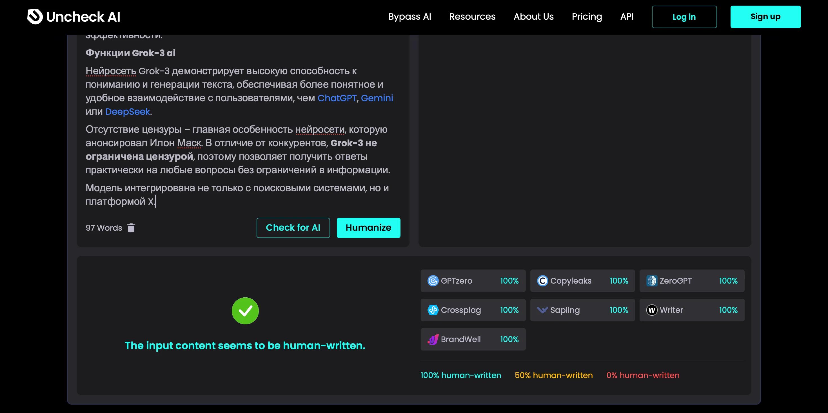The width and height of the screenshot is (828, 413).
Task: Go to the About Us page
Action: [x=534, y=17]
